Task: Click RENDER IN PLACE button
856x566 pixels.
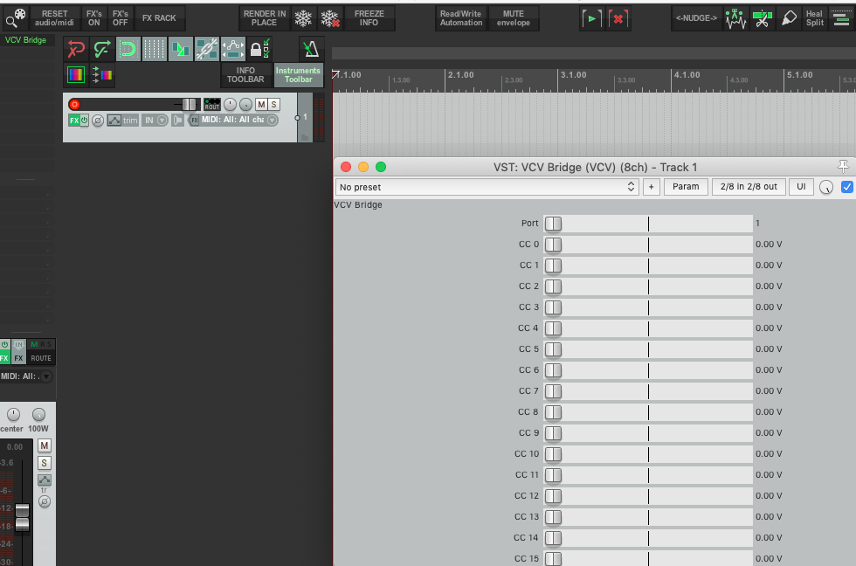Action: [264, 18]
